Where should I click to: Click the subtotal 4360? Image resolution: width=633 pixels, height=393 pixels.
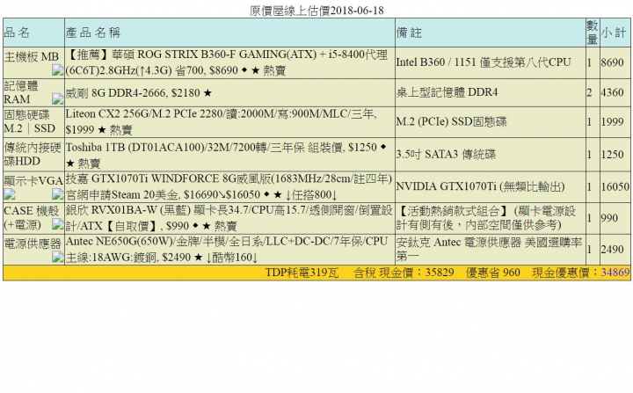[x=612, y=92]
